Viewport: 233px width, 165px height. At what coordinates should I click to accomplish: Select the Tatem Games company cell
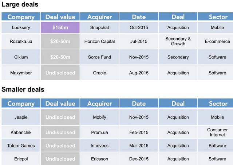coord(21,146)
